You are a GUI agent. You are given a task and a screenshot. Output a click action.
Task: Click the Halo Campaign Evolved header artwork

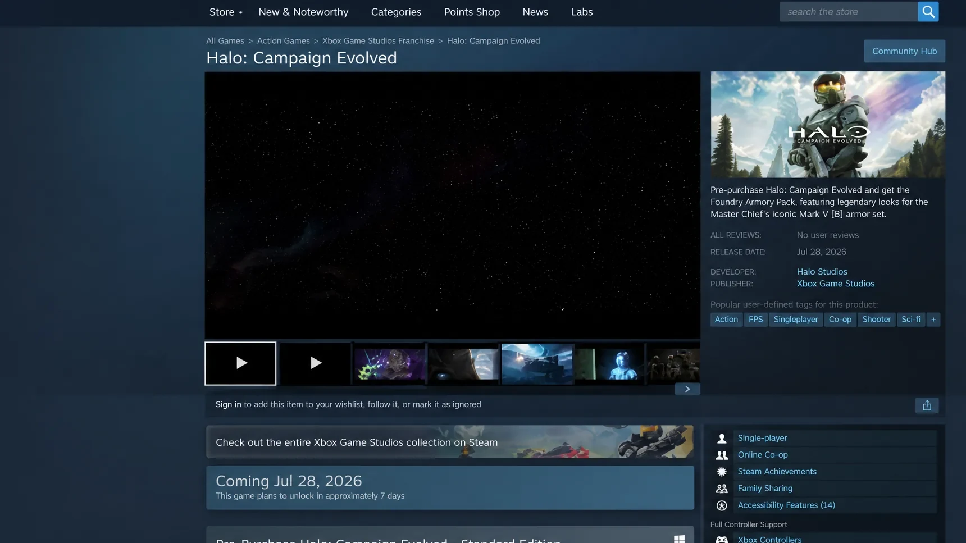click(x=828, y=125)
